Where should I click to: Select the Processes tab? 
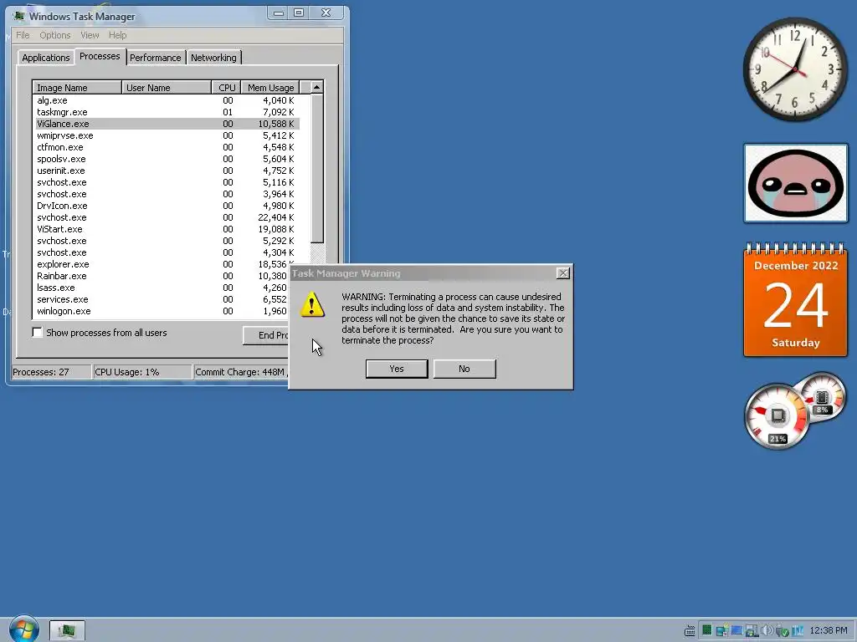[100, 56]
